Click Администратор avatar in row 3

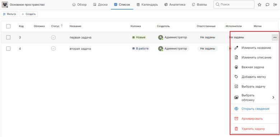[x=160, y=37]
